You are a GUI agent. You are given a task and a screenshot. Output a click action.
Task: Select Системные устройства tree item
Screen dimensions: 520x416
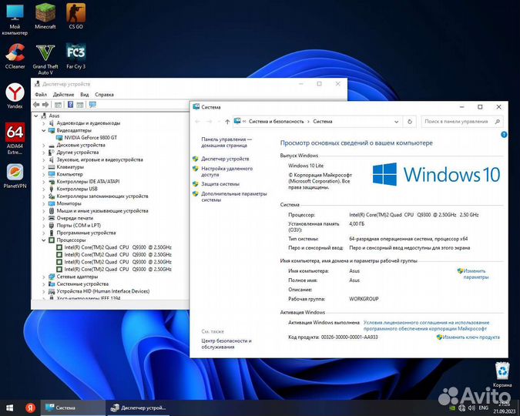tap(82, 283)
